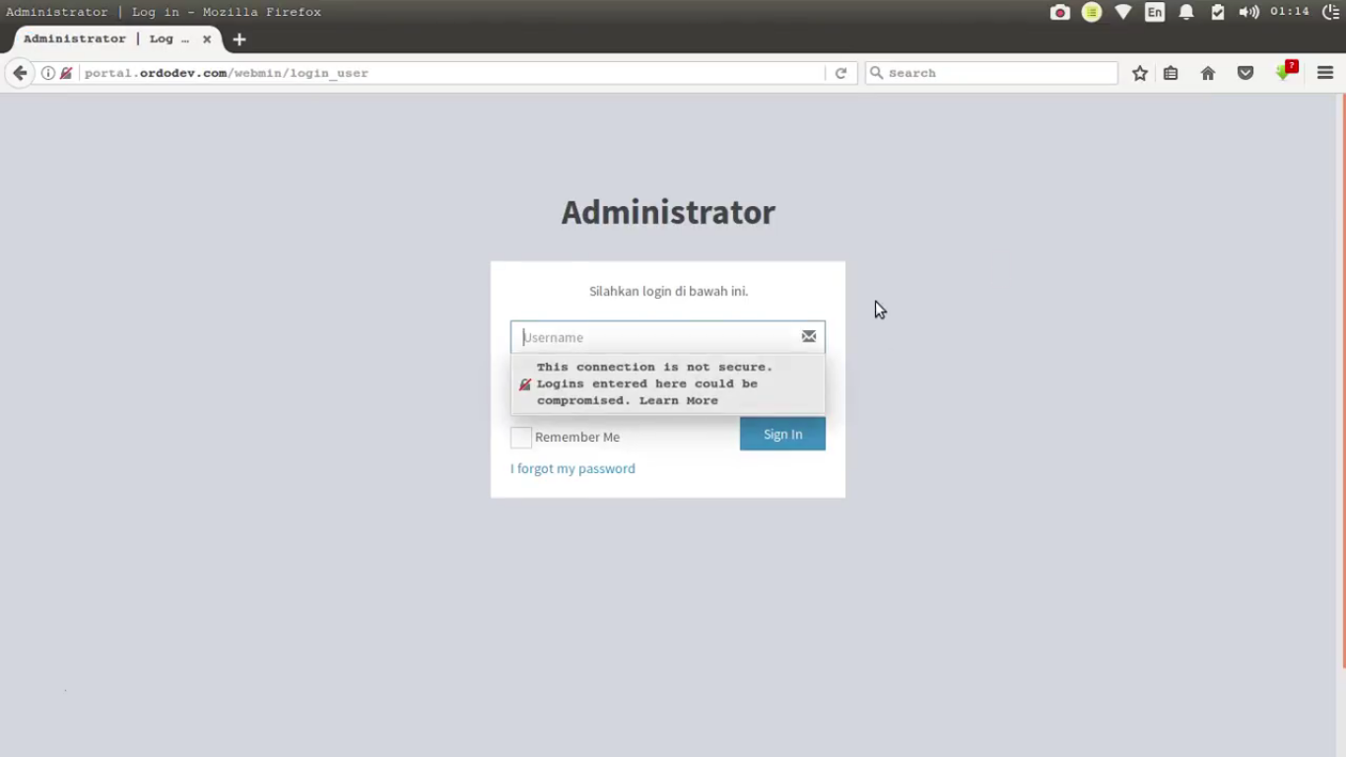Toggle the Remember Me checkbox
The image size is (1346, 757).
(521, 438)
